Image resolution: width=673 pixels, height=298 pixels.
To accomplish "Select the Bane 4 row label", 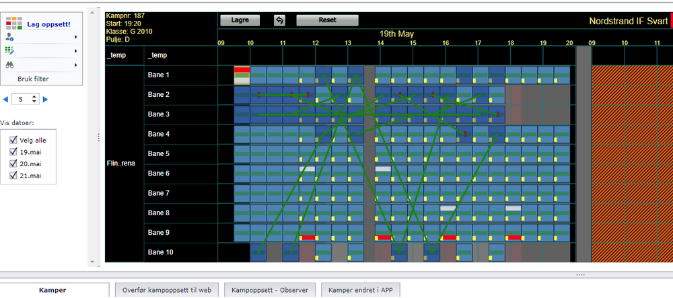I will click(159, 135).
